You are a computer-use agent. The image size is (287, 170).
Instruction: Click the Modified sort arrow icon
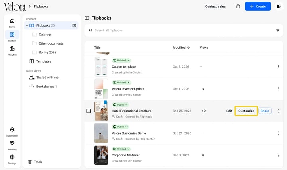point(189,47)
